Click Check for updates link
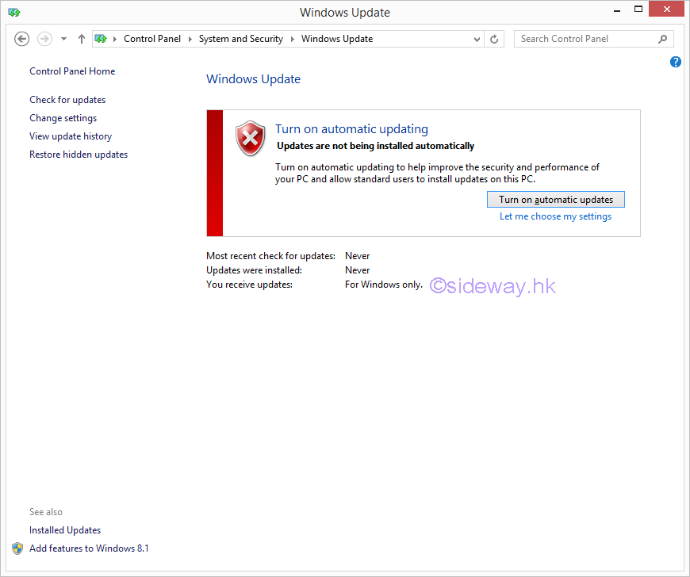The image size is (690, 577). 67,100
